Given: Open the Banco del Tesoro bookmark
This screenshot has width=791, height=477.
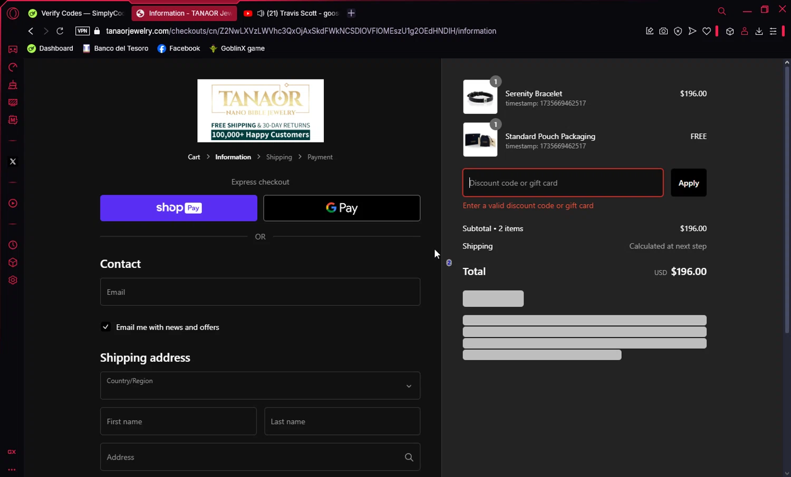Looking at the screenshot, I should point(115,48).
